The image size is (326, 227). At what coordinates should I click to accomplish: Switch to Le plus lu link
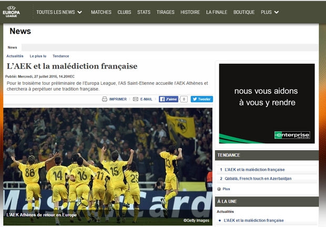[x=38, y=56]
